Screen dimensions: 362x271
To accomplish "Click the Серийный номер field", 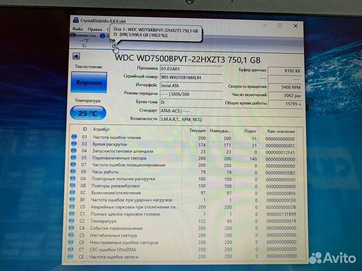I will click(x=191, y=77).
